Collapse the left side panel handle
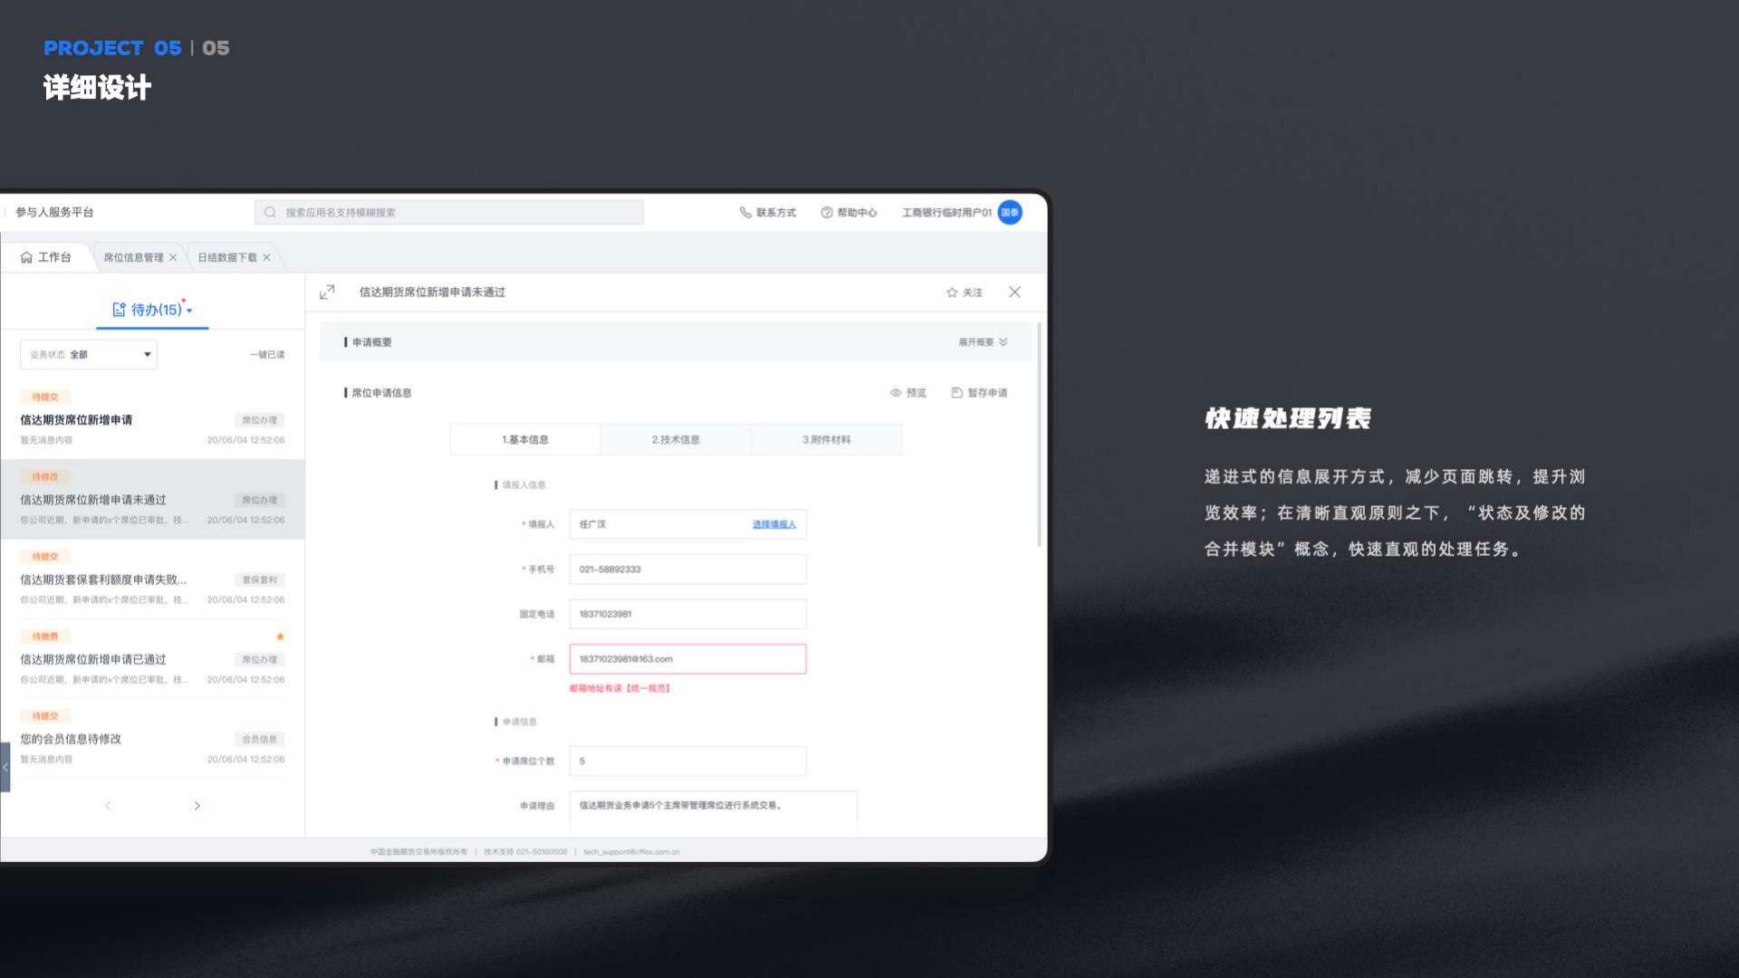This screenshot has width=1739, height=978. coord(5,767)
